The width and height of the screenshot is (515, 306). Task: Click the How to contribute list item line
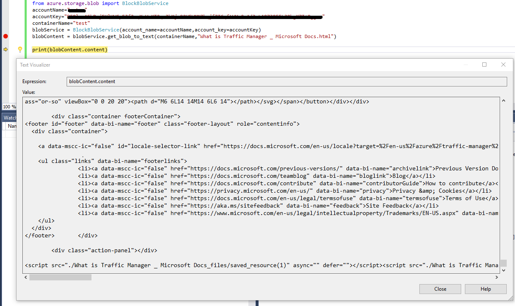point(289,183)
